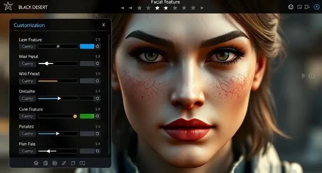Toggle the circle button on Cune Features row
Image resolution: width=322 pixels, height=173 pixels.
click(97, 116)
